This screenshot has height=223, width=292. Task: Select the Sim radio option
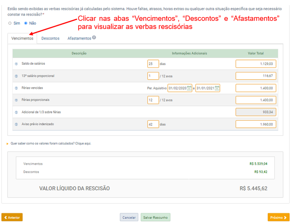[10, 23]
